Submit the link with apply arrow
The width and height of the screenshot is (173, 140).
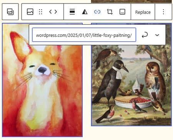[x=145, y=35]
